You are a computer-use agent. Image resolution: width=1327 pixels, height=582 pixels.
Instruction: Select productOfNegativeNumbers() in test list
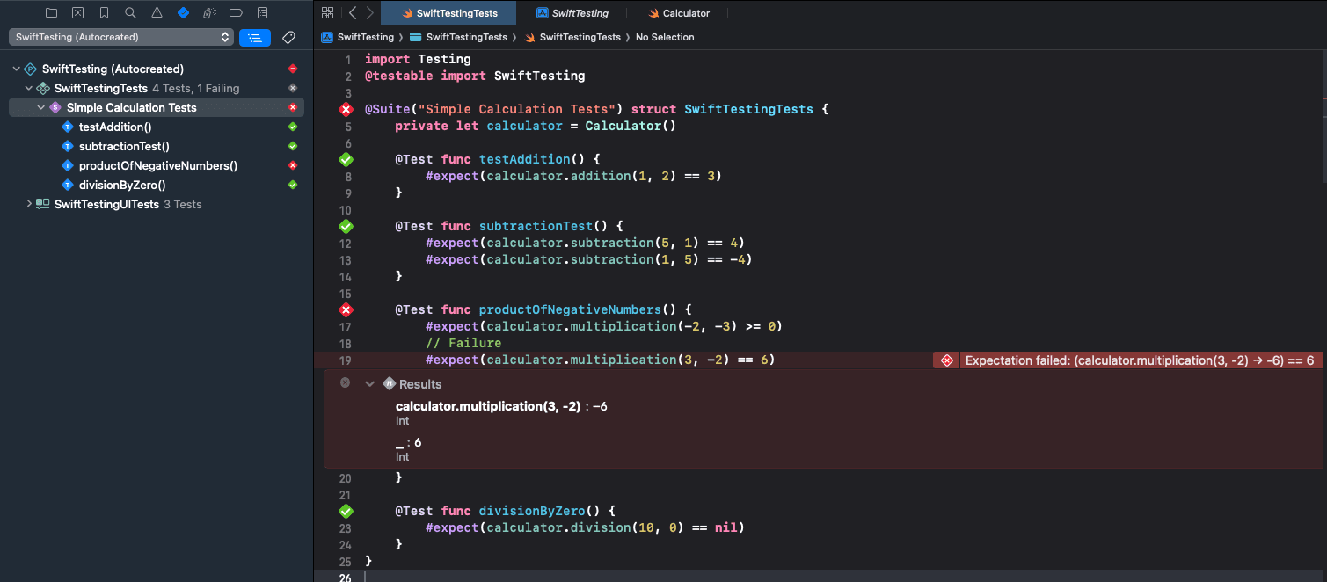[x=158, y=165]
